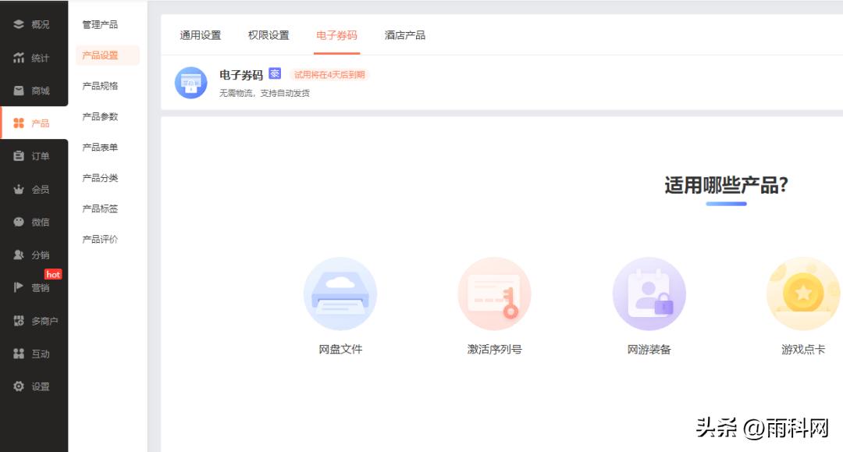
Task: Open 管理产品 in the submenu
Action: click(x=100, y=25)
